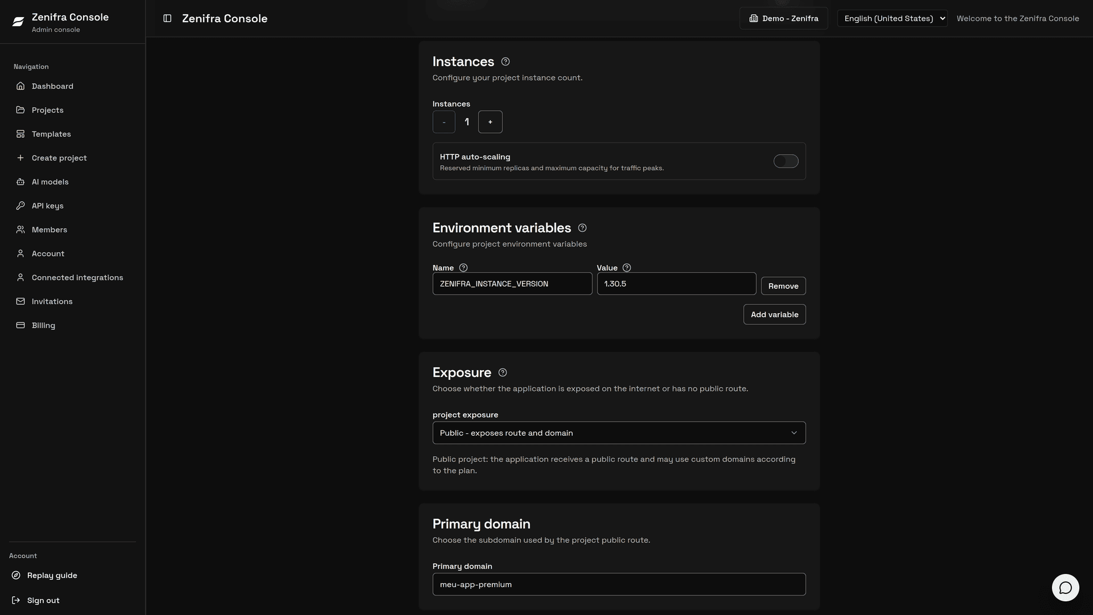This screenshot has height=615, width=1093.
Task: Open the help icon next to Exposure
Action: tap(503, 372)
